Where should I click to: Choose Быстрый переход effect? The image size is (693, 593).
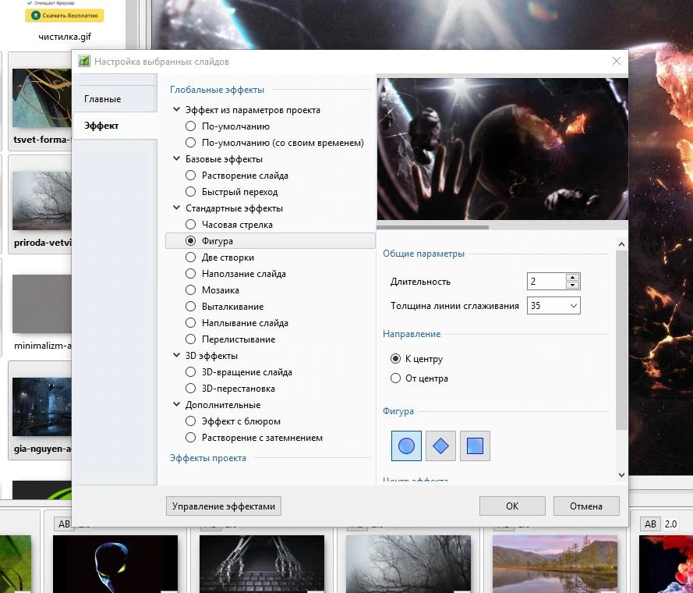click(190, 192)
